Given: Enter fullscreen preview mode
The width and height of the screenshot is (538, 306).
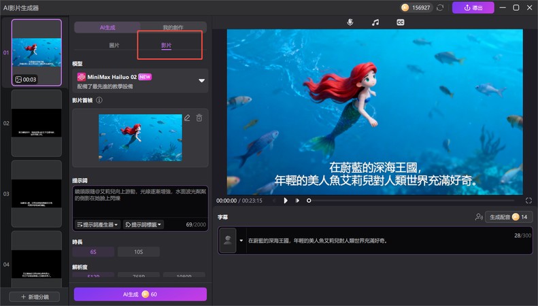Looking at the screenshot, I should (528, 201).
